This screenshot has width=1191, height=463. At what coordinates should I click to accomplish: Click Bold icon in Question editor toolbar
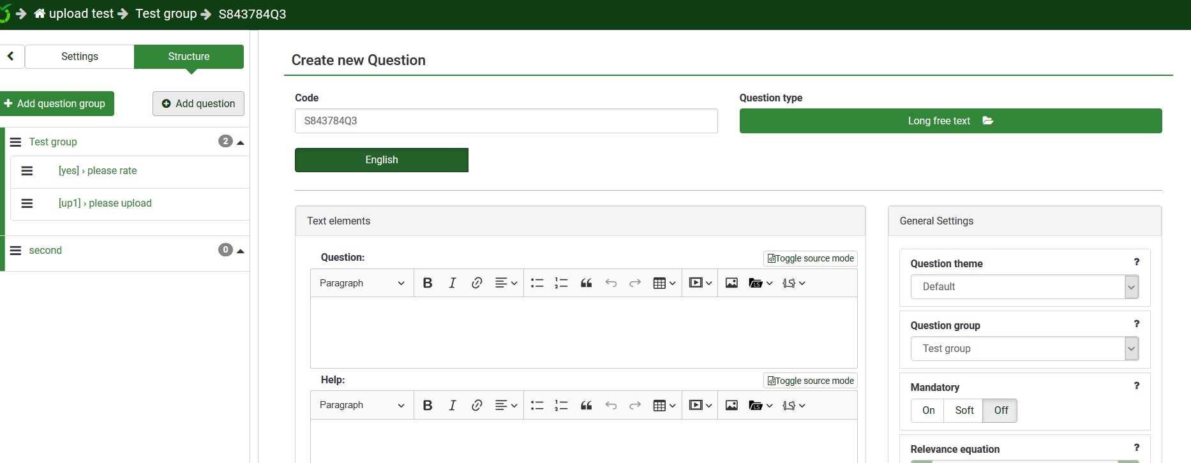[428, 283]
